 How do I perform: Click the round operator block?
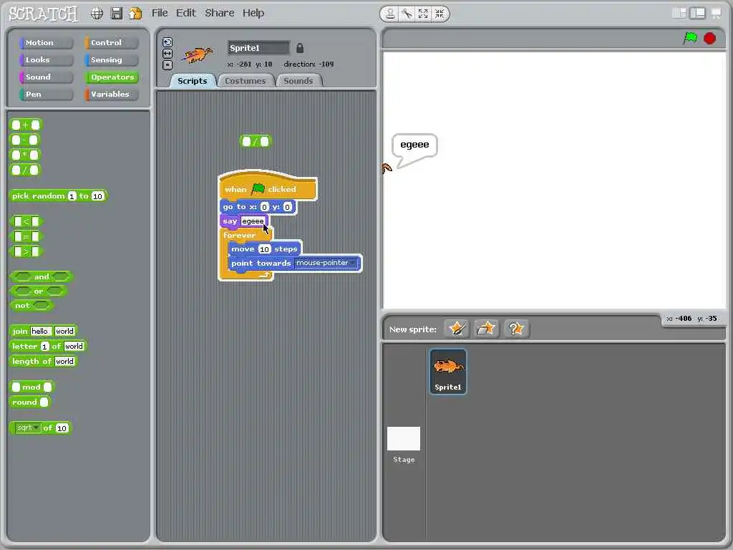pyautogui.click(x=29, y=402)
